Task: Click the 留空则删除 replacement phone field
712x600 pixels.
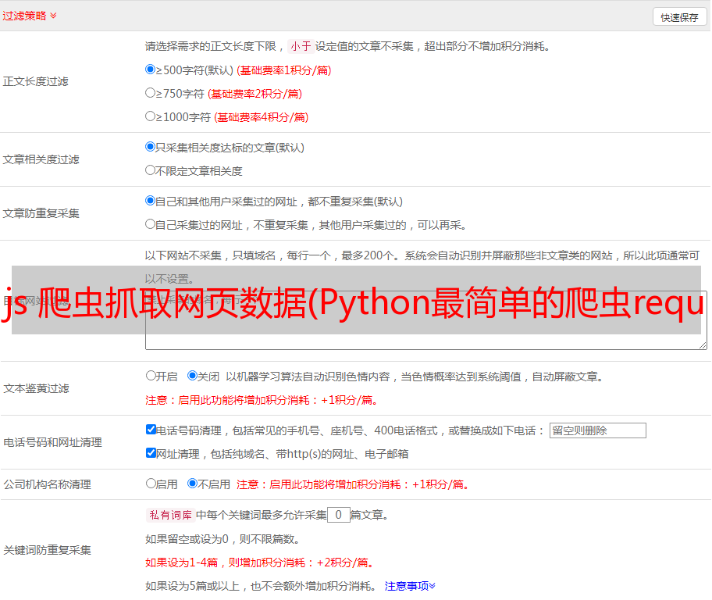Action: pos(597,430)
